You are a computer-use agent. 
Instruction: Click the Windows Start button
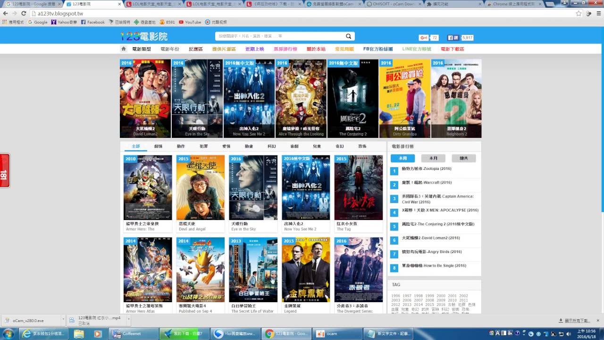8,333
